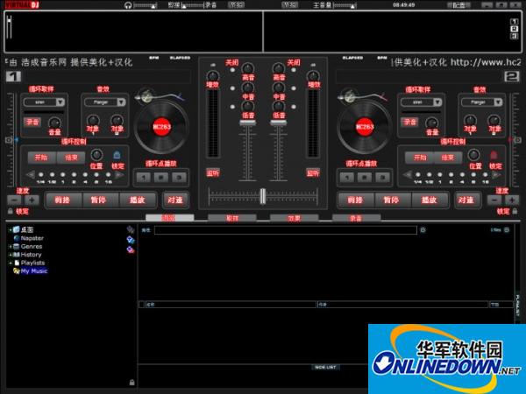Halve loop length arrow on deck 1

click(x=31, y=174)
